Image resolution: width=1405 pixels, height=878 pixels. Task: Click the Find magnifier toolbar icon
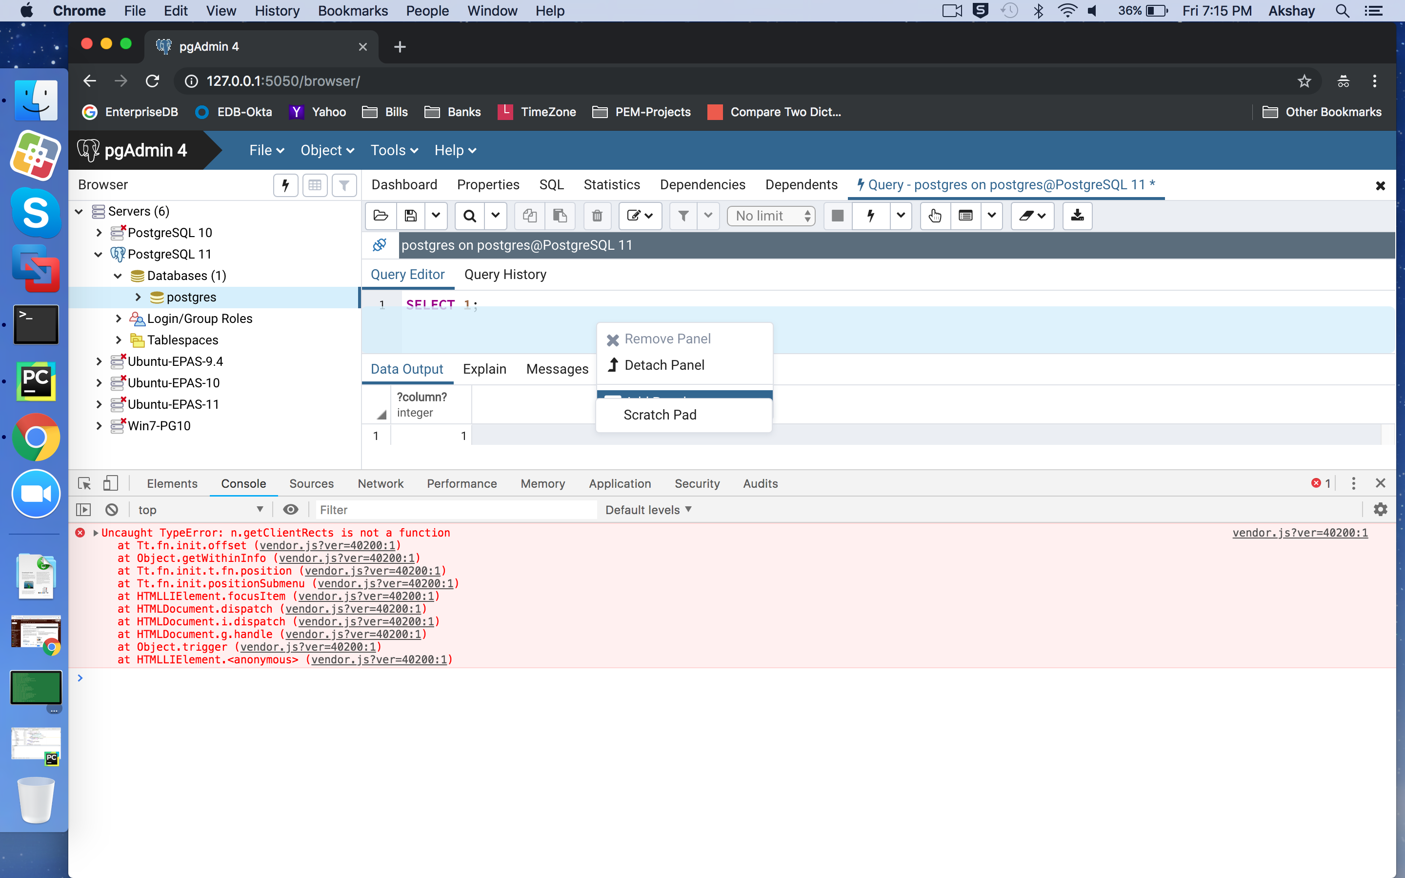click(470, 216)
